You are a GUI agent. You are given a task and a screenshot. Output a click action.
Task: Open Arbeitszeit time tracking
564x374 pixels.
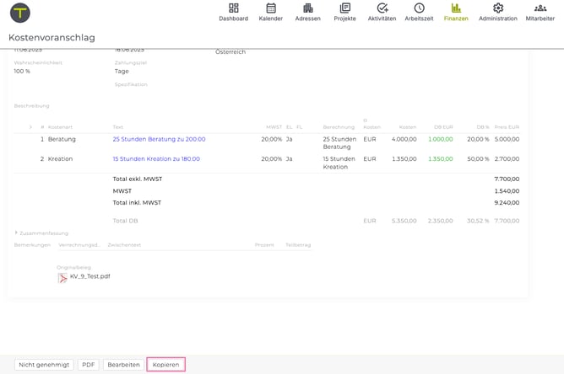pyautogui.click(x=419, y=12)
